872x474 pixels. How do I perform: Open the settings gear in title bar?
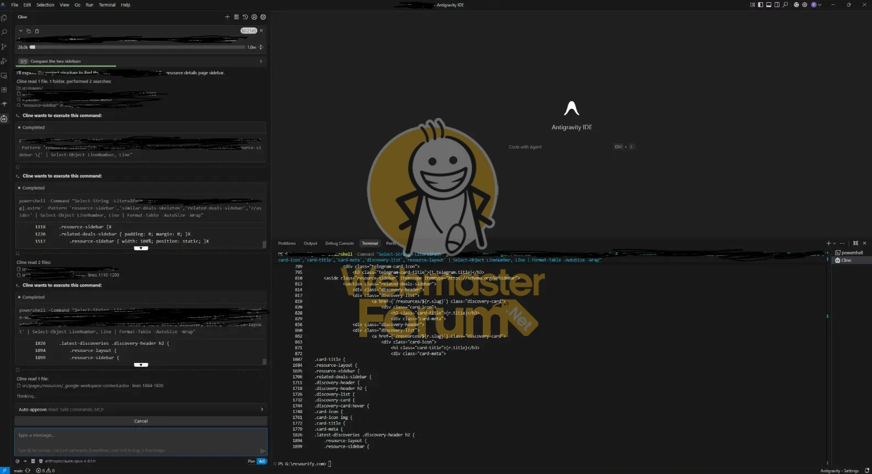coord(804,5)
